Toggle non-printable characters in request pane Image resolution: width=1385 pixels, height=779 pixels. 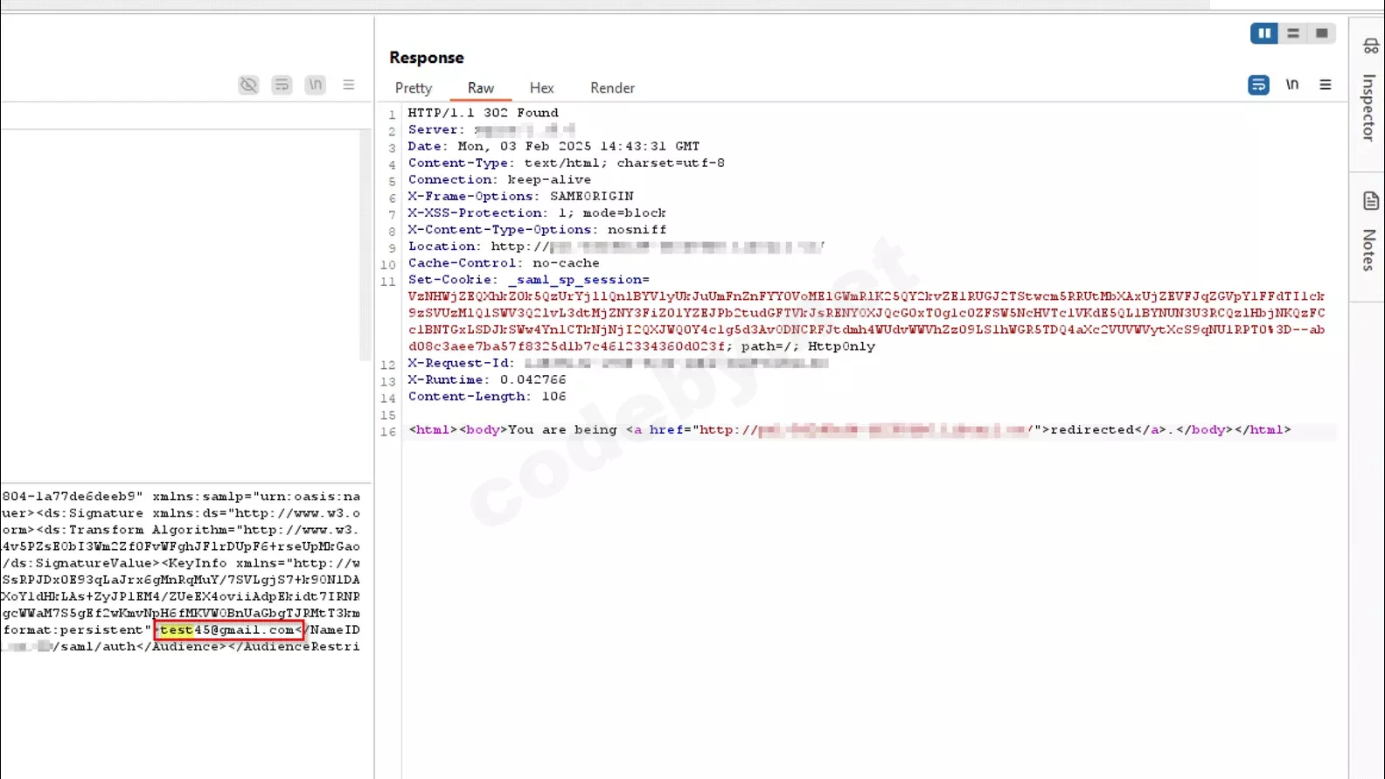point(315,85)
